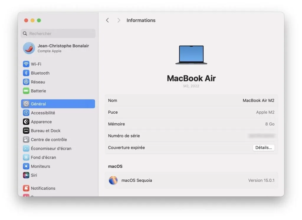
Task: Click the Batterie green icon
Action: (26, 91)
